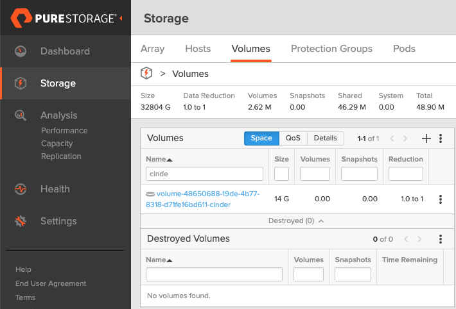
Task: Select the Details view toggle
Action: [x=326, y=138]
